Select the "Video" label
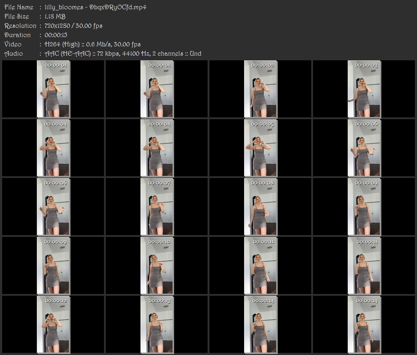Viewport: 417px width, 355px height. pyautogui.click(x=13, y=44)
